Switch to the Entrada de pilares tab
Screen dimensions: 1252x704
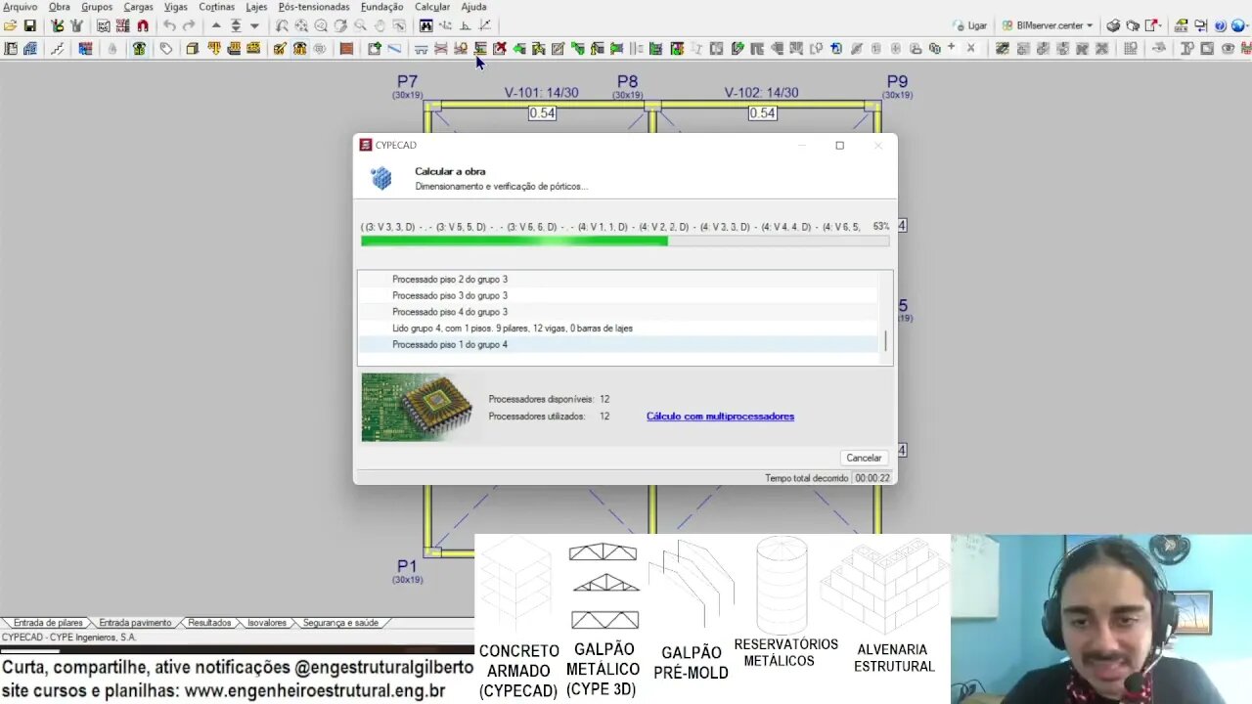click(x=48, y=623)
